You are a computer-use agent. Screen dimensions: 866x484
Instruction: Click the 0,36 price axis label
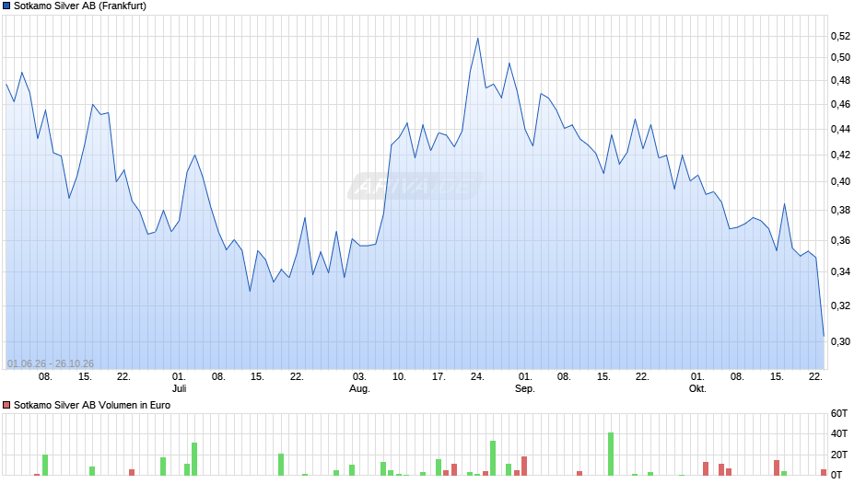coord(840,241)
